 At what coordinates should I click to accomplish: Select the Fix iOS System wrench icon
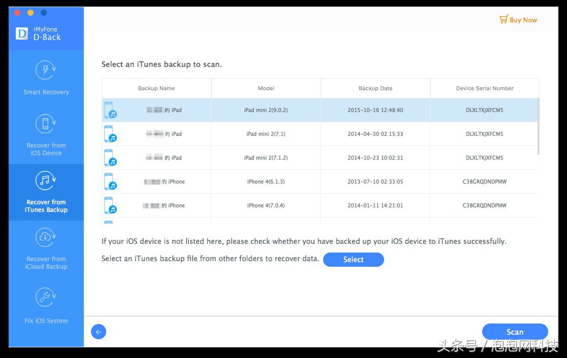46,298
